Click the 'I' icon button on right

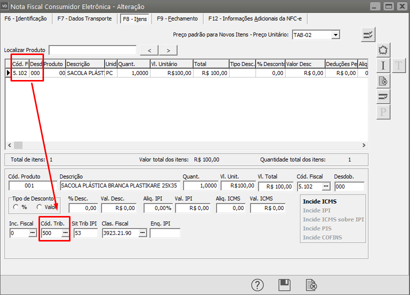[383, 65]
